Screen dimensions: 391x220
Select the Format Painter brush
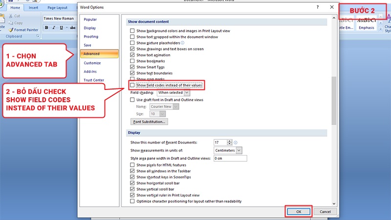(x=11, y=30)
